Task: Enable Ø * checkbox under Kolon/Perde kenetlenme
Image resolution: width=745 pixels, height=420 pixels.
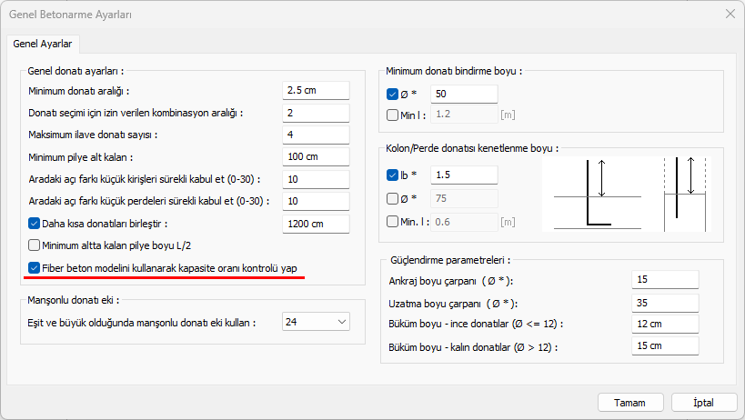Action: pos(393,197)
